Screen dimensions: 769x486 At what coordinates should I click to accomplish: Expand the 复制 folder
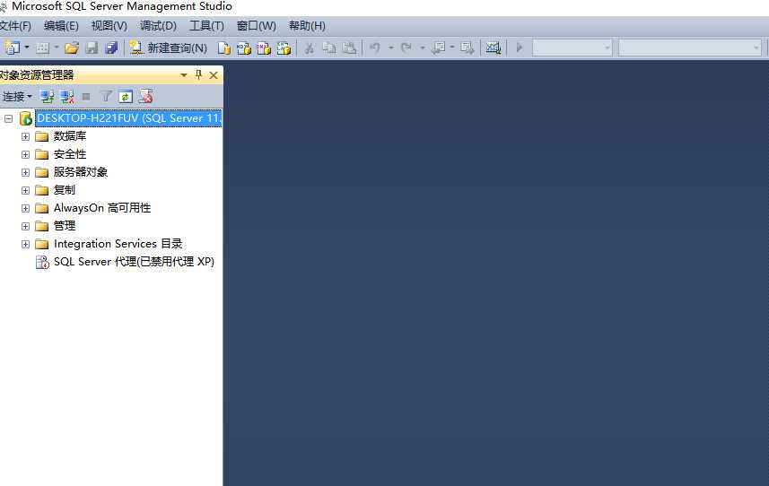25,190
